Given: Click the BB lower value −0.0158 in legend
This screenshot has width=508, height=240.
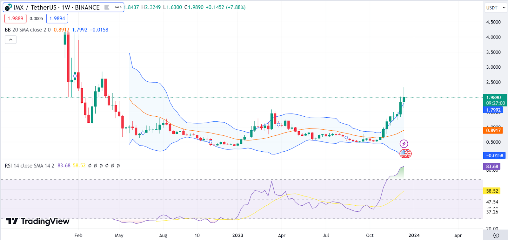Looking at the screenshot, I should (x=99, y=30).
